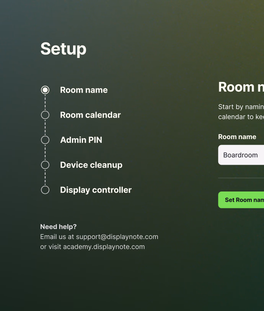Click the green Set Room name button
The image size is (264, 311).
[241, 200]
